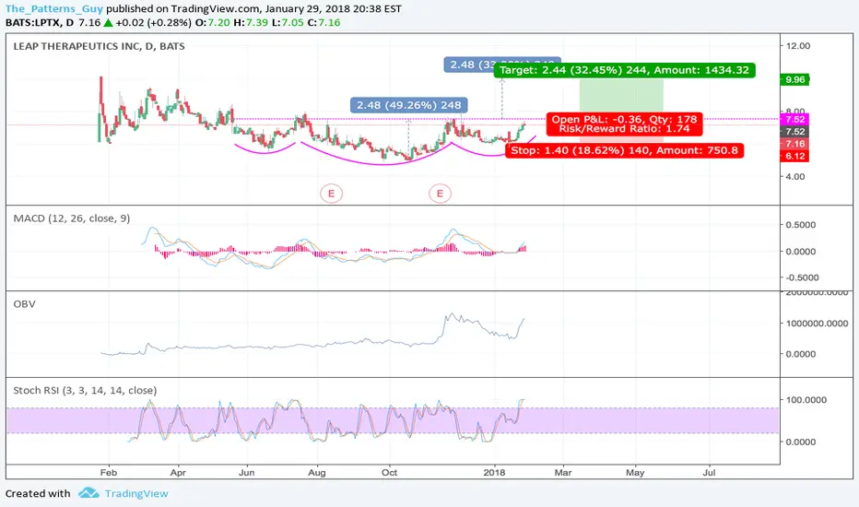Click the Oct label on time axis

click(x=389, y=473)
